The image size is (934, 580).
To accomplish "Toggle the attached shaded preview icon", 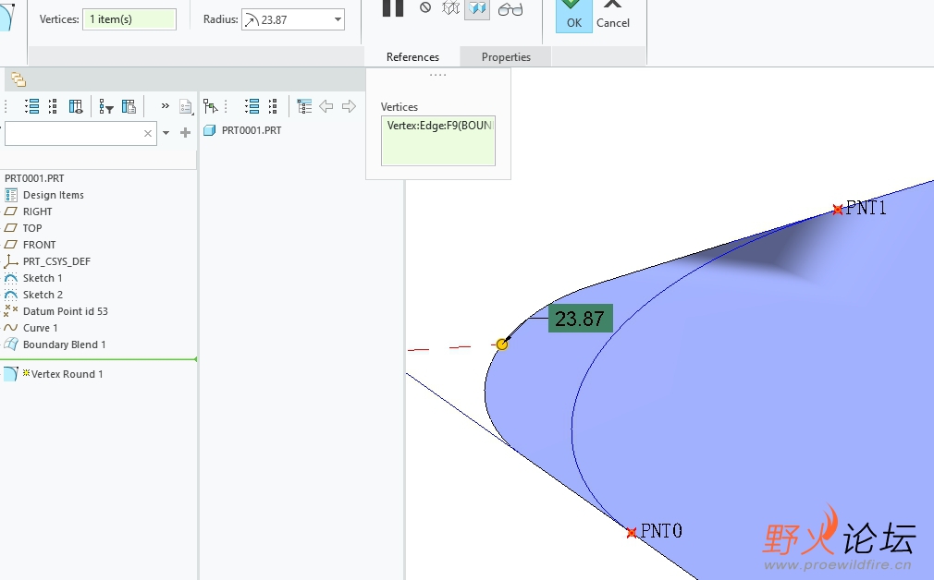I will pyautogui.click(x=477, y=8).
